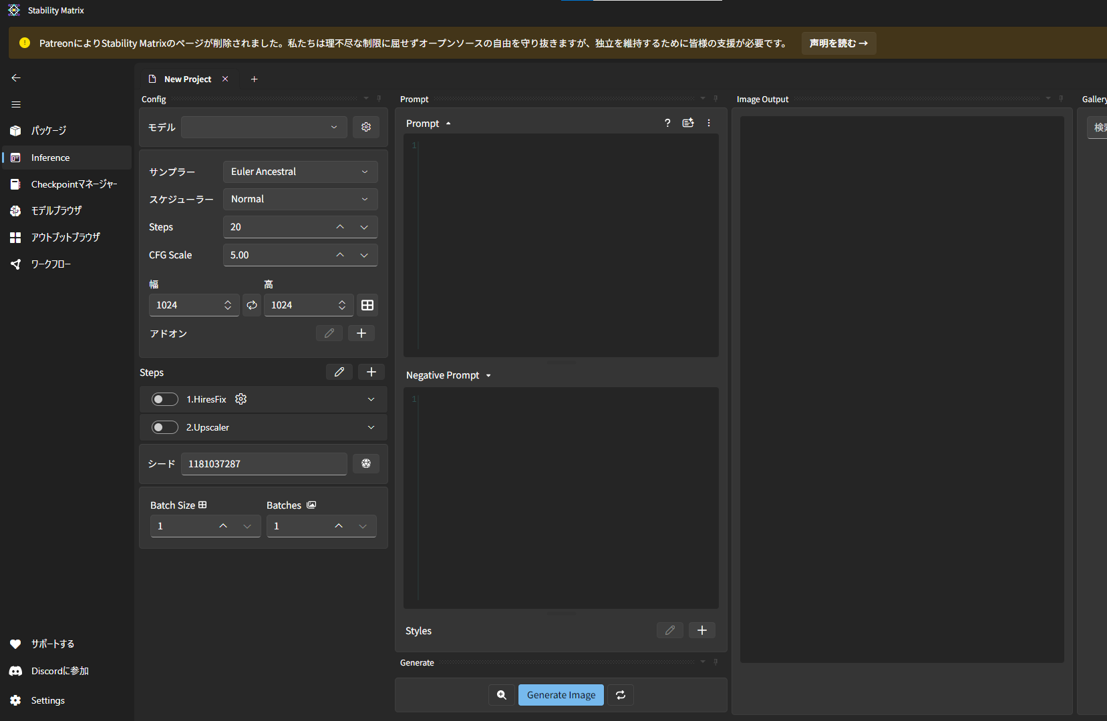Randomize the seed with dice icon

366,463
